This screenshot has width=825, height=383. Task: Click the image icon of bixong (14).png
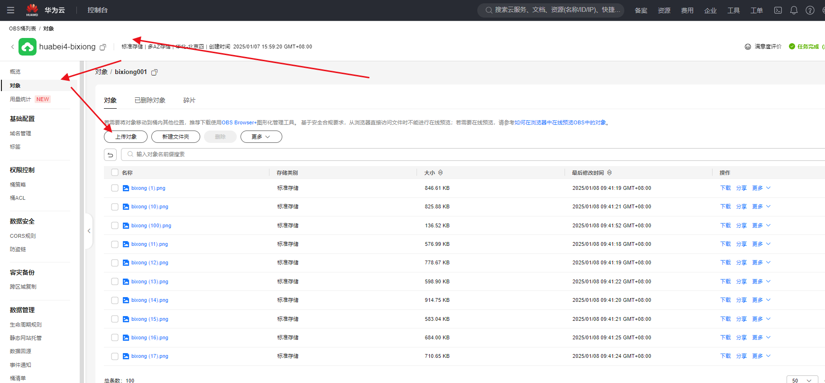tap(126, 300)
